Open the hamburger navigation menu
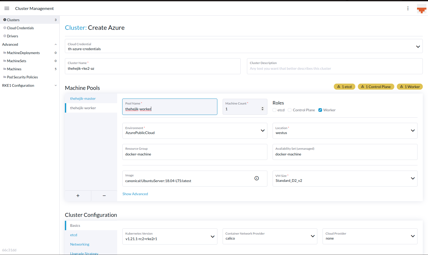The height and width of the screenshot is (255, 428). coord(7,8)
